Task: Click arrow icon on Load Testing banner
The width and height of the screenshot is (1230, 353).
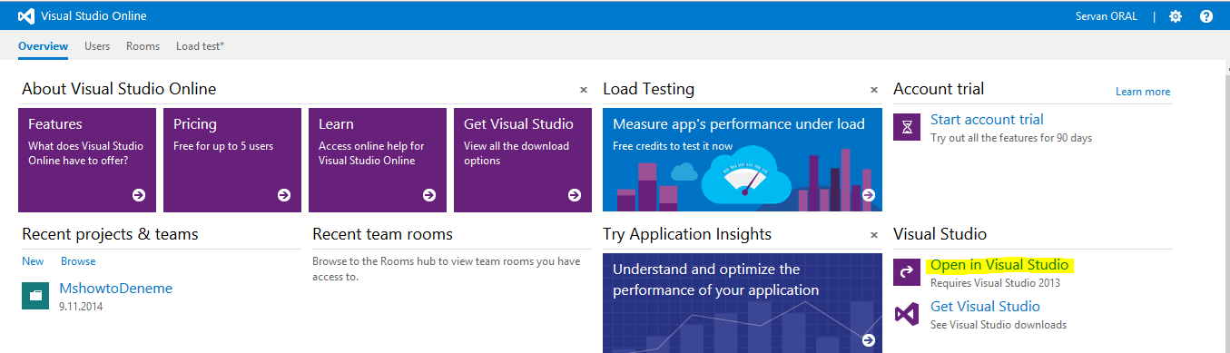Action: click(x=869, y=194)
